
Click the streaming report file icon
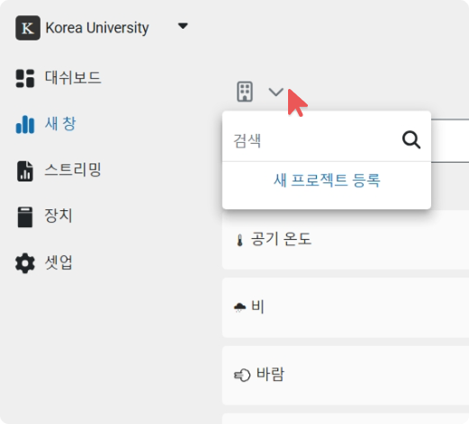(x=25, y=171)
